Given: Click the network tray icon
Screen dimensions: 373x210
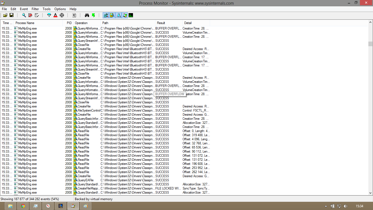Looking at the screenshot, I should coord(339,206).
